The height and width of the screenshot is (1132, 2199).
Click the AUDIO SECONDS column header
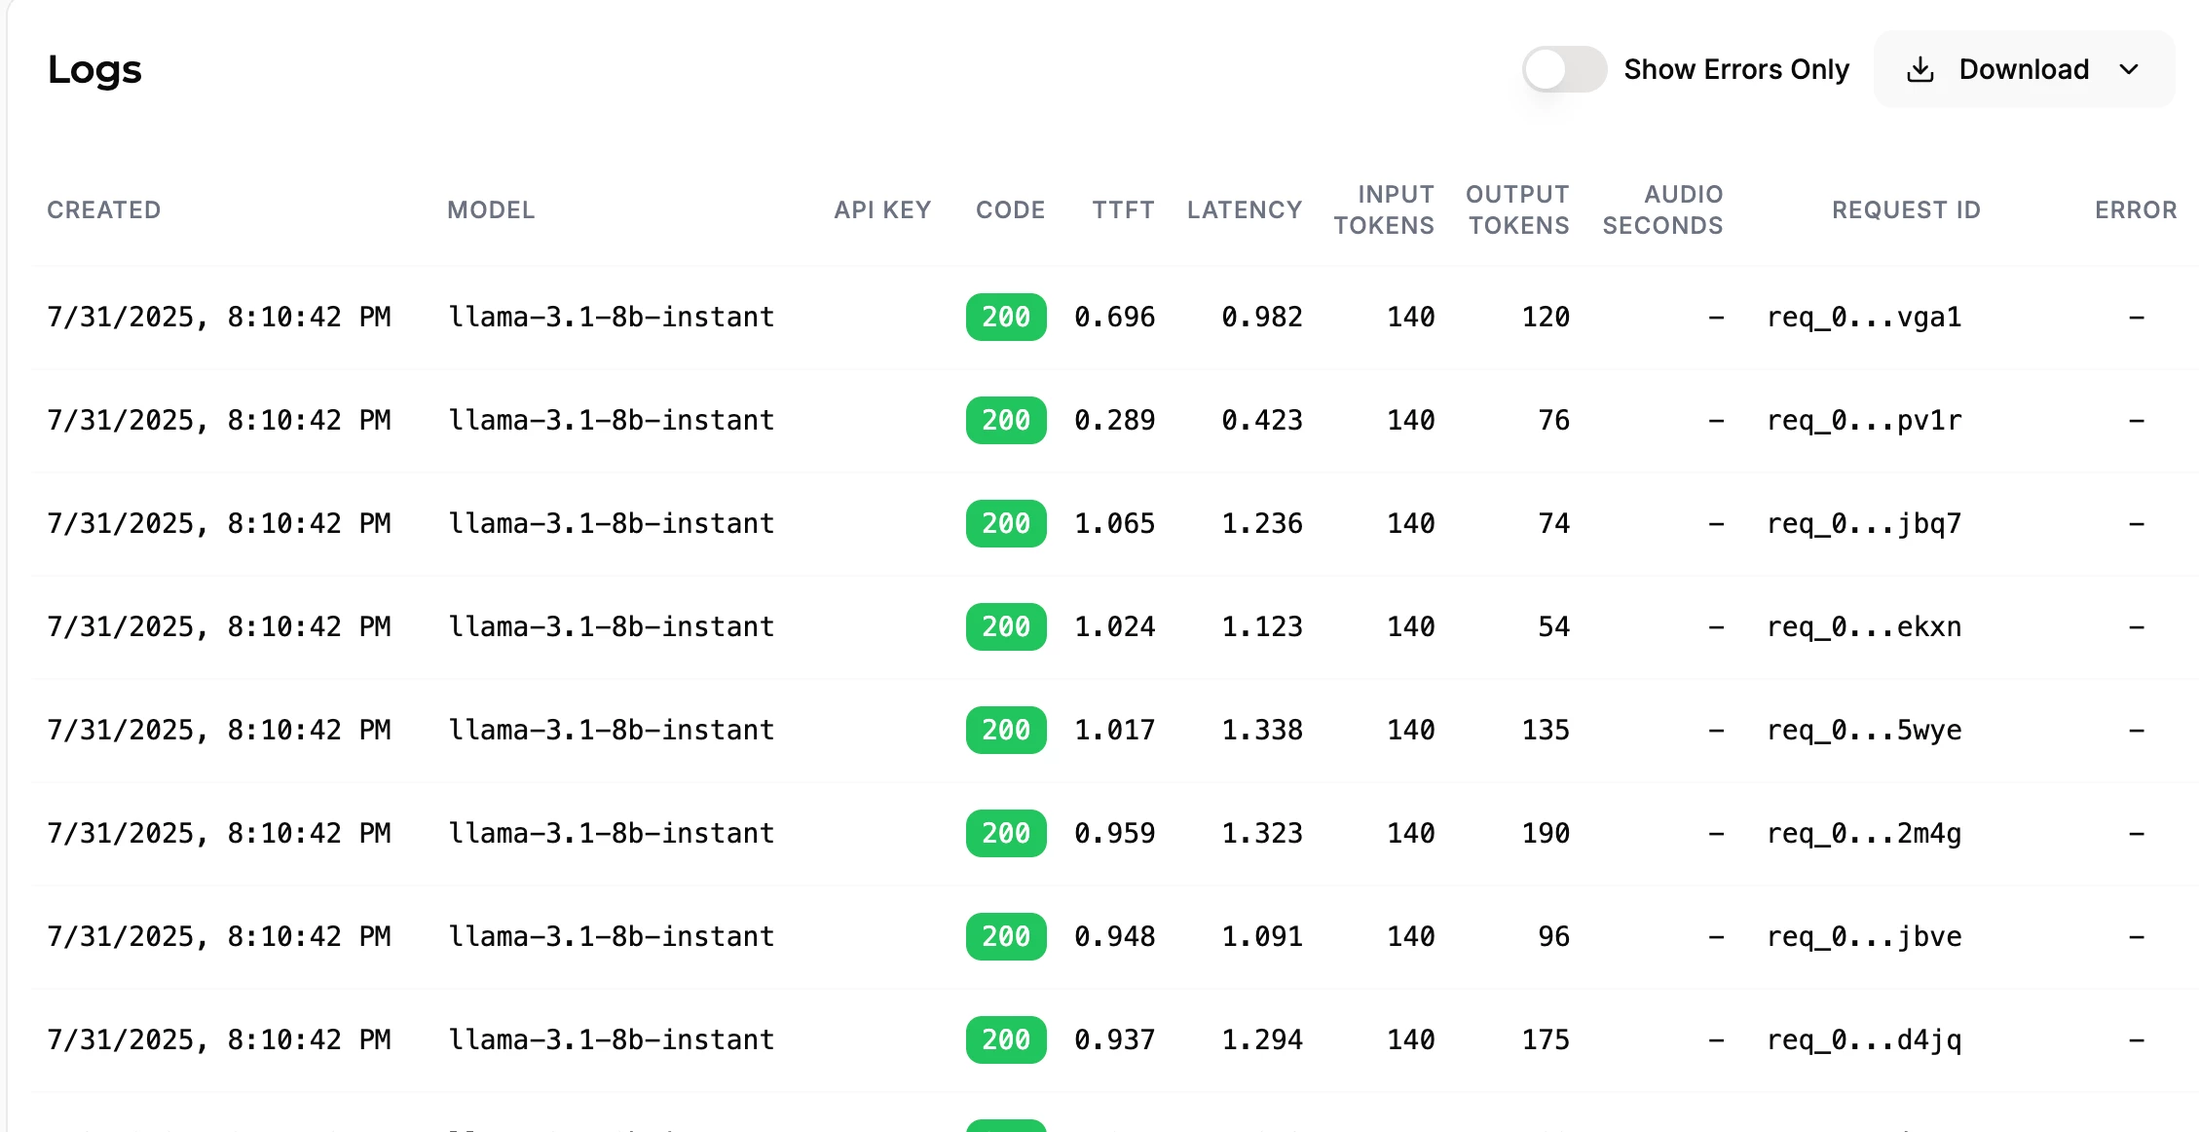(x=1662, y=209)
